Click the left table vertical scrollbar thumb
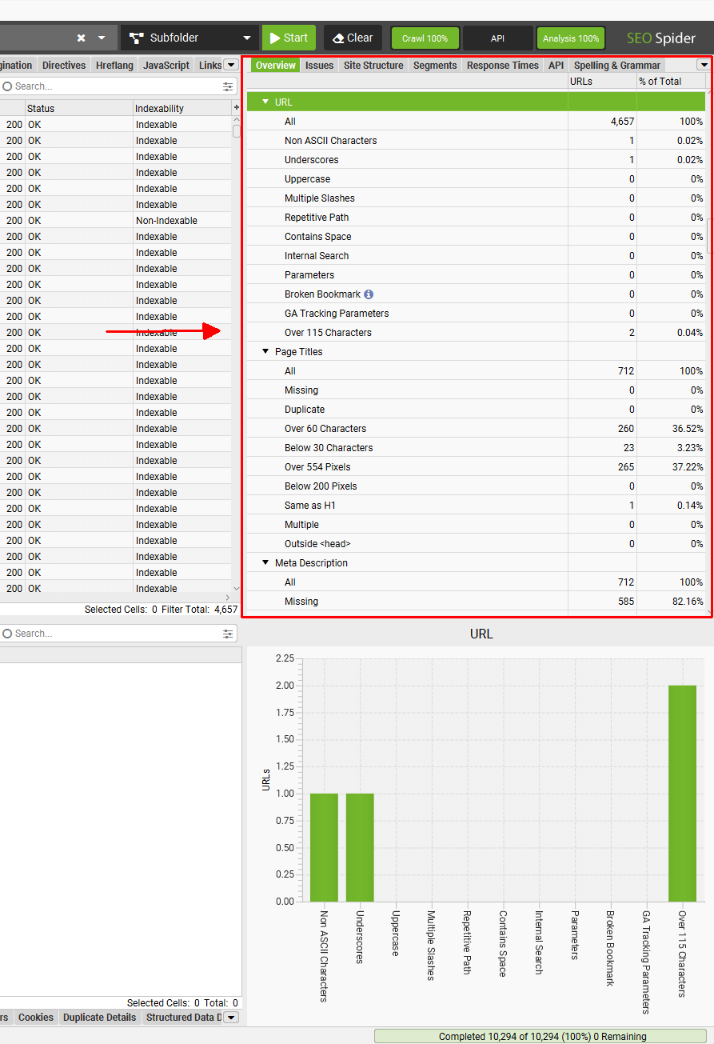This screenshot has width=714, height=1044. (x=237, y=131)
